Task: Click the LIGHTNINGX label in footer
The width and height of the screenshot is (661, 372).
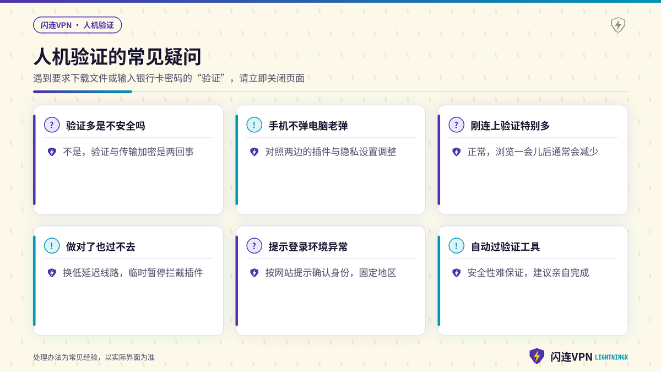Action: (x=611, y=358)
